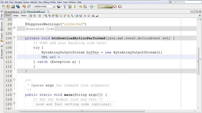Click the Search (Ctrl+I) field

(185, 2)
